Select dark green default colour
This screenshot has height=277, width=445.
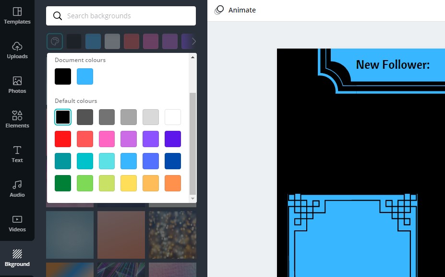(x=63, y=183)
